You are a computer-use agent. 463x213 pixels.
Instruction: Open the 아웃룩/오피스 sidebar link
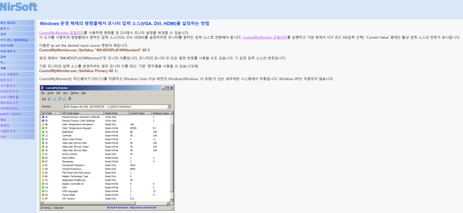tap(17, 109)
